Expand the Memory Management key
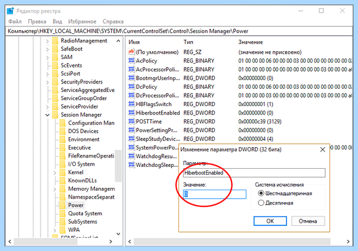Image resolution: width=358 pixels, height=251 pixels. (x=54, y=189)
